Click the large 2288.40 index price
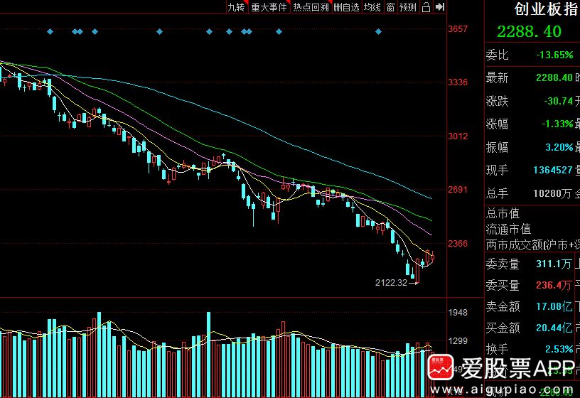The image size is (580, 398). (529, 31)
